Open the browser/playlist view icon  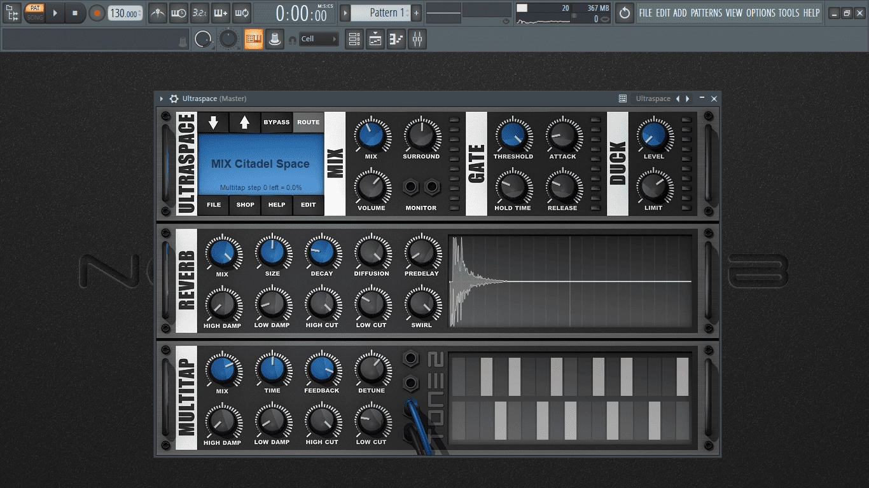pos(11,13)
